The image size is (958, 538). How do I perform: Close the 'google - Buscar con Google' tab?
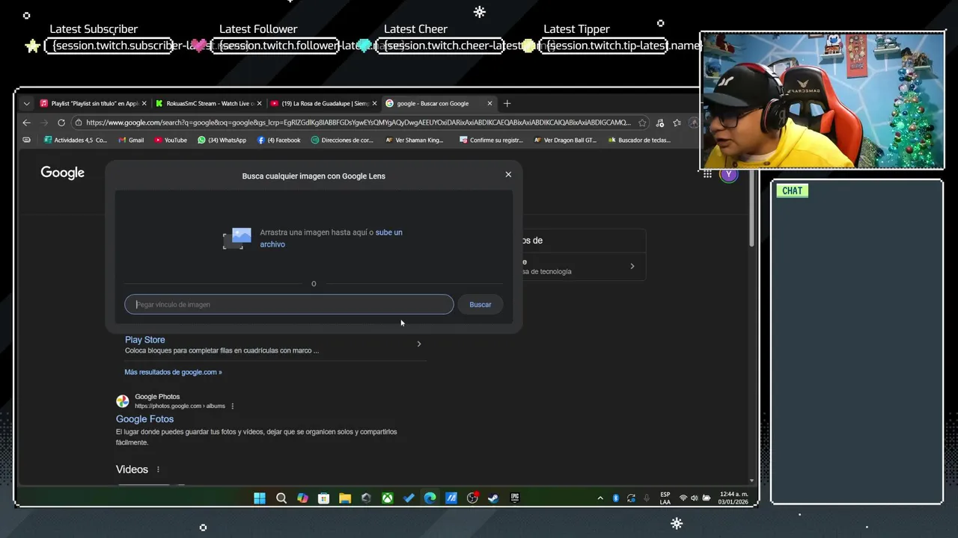coord(490,103)
